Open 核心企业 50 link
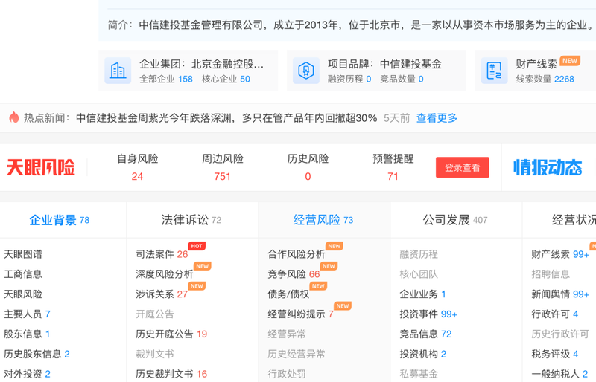 point(226,79)
